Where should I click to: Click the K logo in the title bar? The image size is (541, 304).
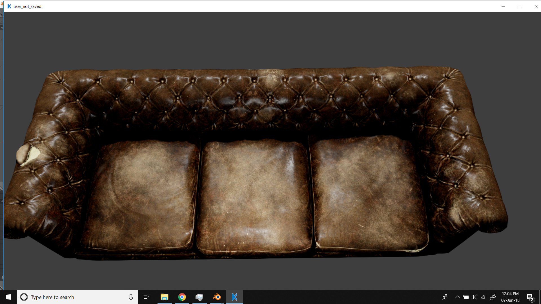click(9, 6)
